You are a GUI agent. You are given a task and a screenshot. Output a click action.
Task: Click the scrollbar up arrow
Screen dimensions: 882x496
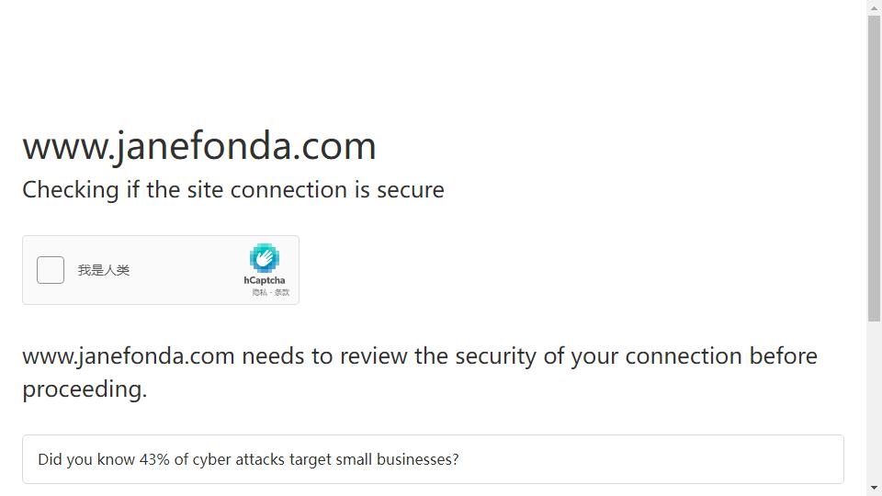(x=874, y=8)
